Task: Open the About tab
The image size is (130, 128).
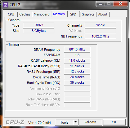Action: pyautogui.click(x=103, y=14)
